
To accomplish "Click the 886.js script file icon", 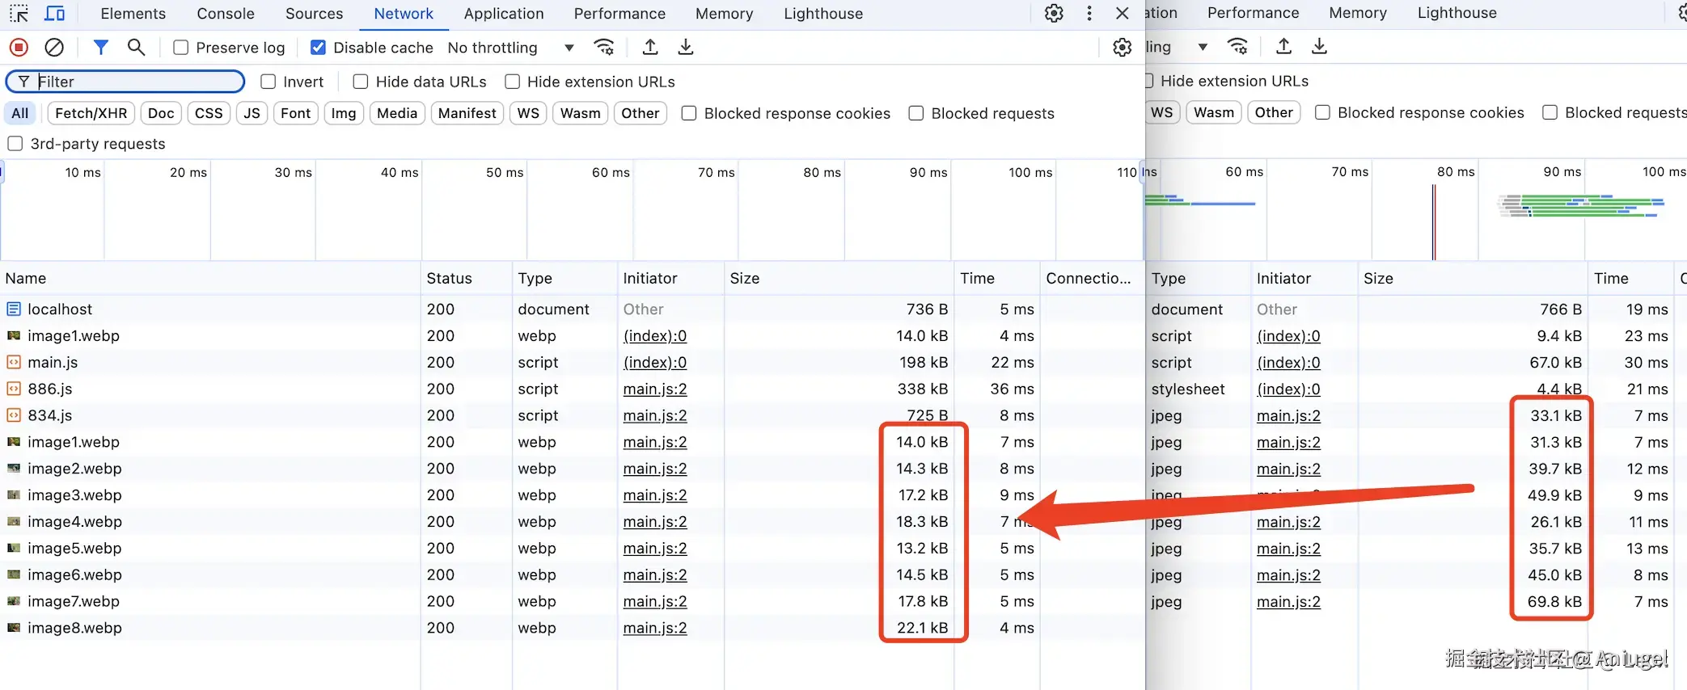I will point(14,389).
